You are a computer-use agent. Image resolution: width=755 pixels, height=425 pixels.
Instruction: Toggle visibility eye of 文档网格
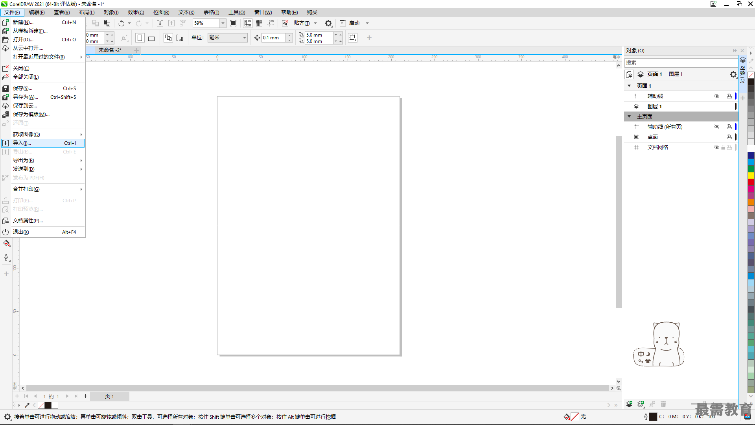click(x=717, y=147)
